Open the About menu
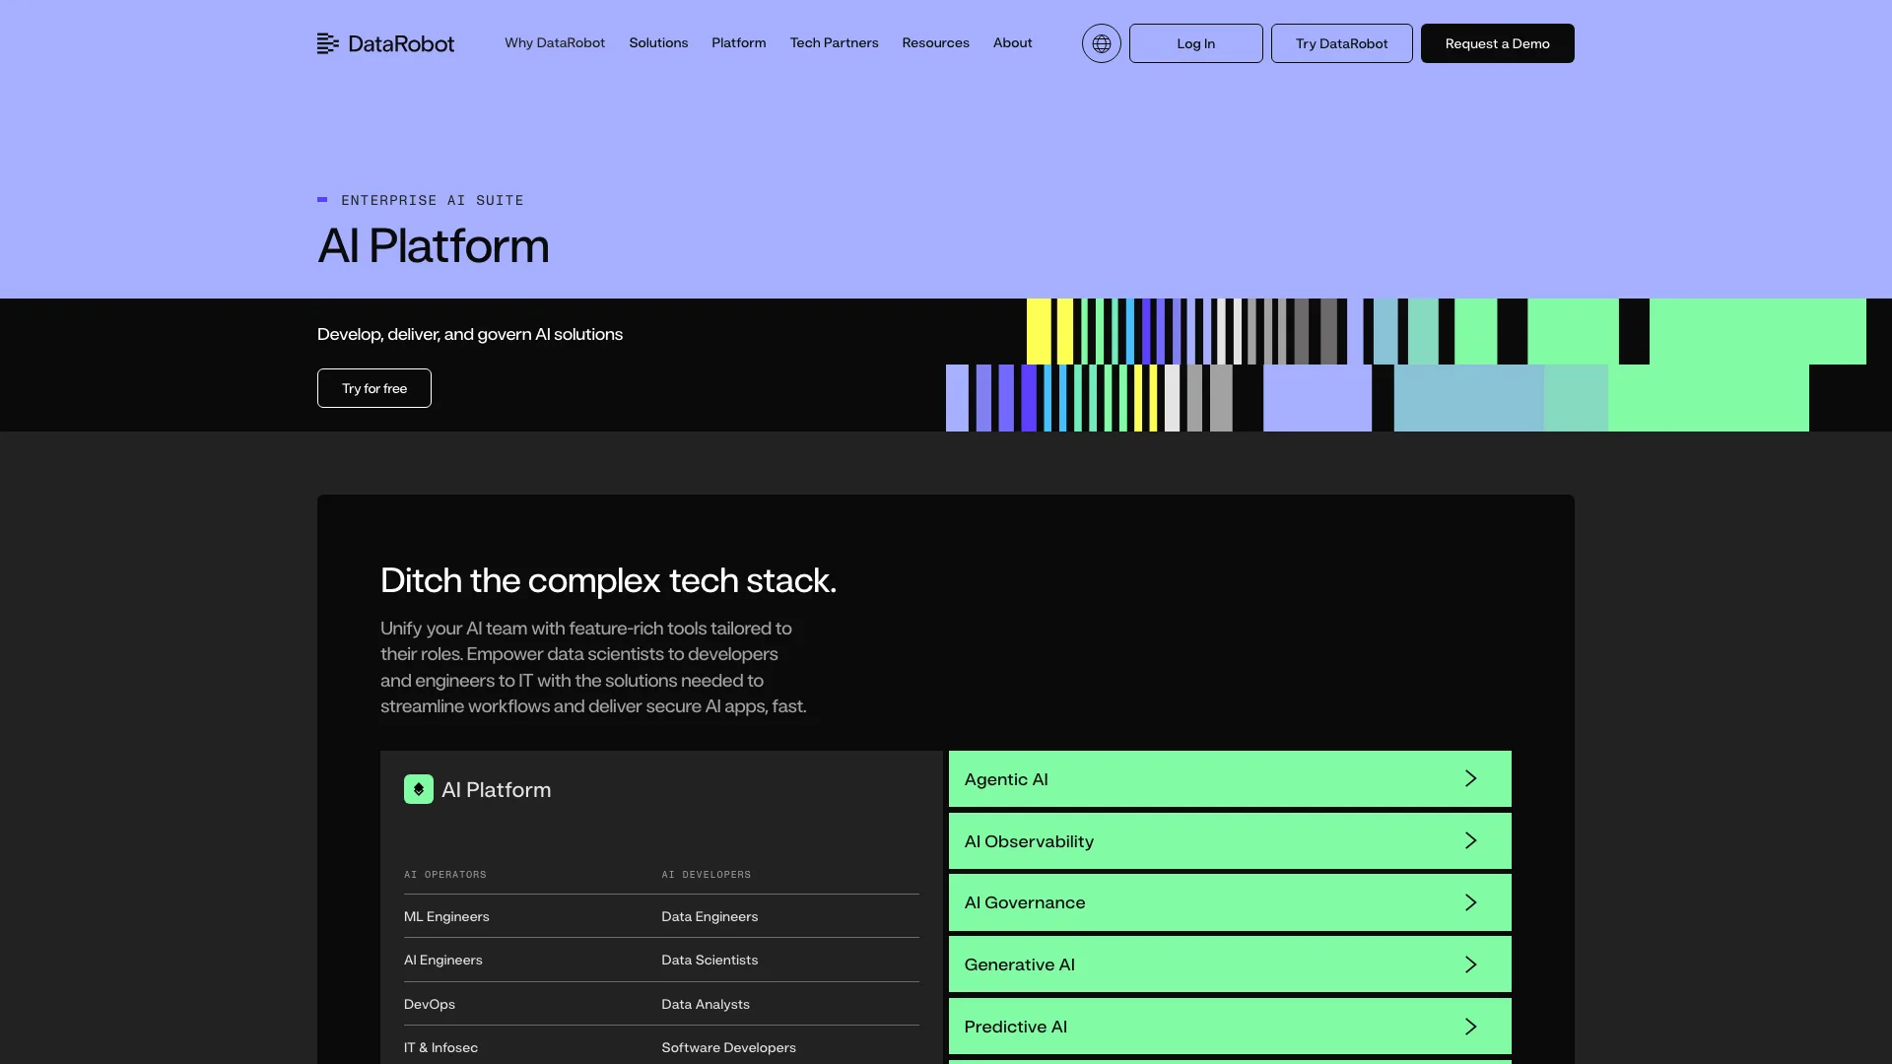Screen dimensions: 1892x1064 pos(1013,43)
